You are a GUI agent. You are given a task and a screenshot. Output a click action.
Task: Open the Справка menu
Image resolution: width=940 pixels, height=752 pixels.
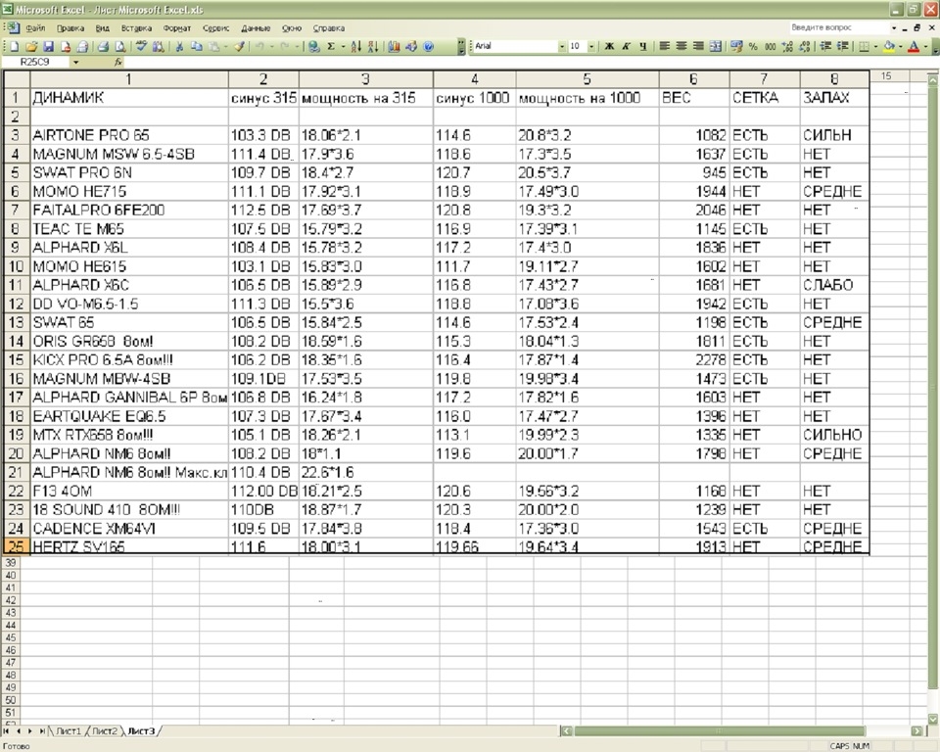[x=329, y=28]
